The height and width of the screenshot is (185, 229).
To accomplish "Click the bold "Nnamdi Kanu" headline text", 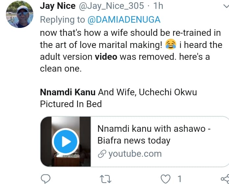I will 68,92.
